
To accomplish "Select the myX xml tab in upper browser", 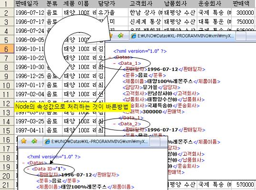I will [182, 36].
